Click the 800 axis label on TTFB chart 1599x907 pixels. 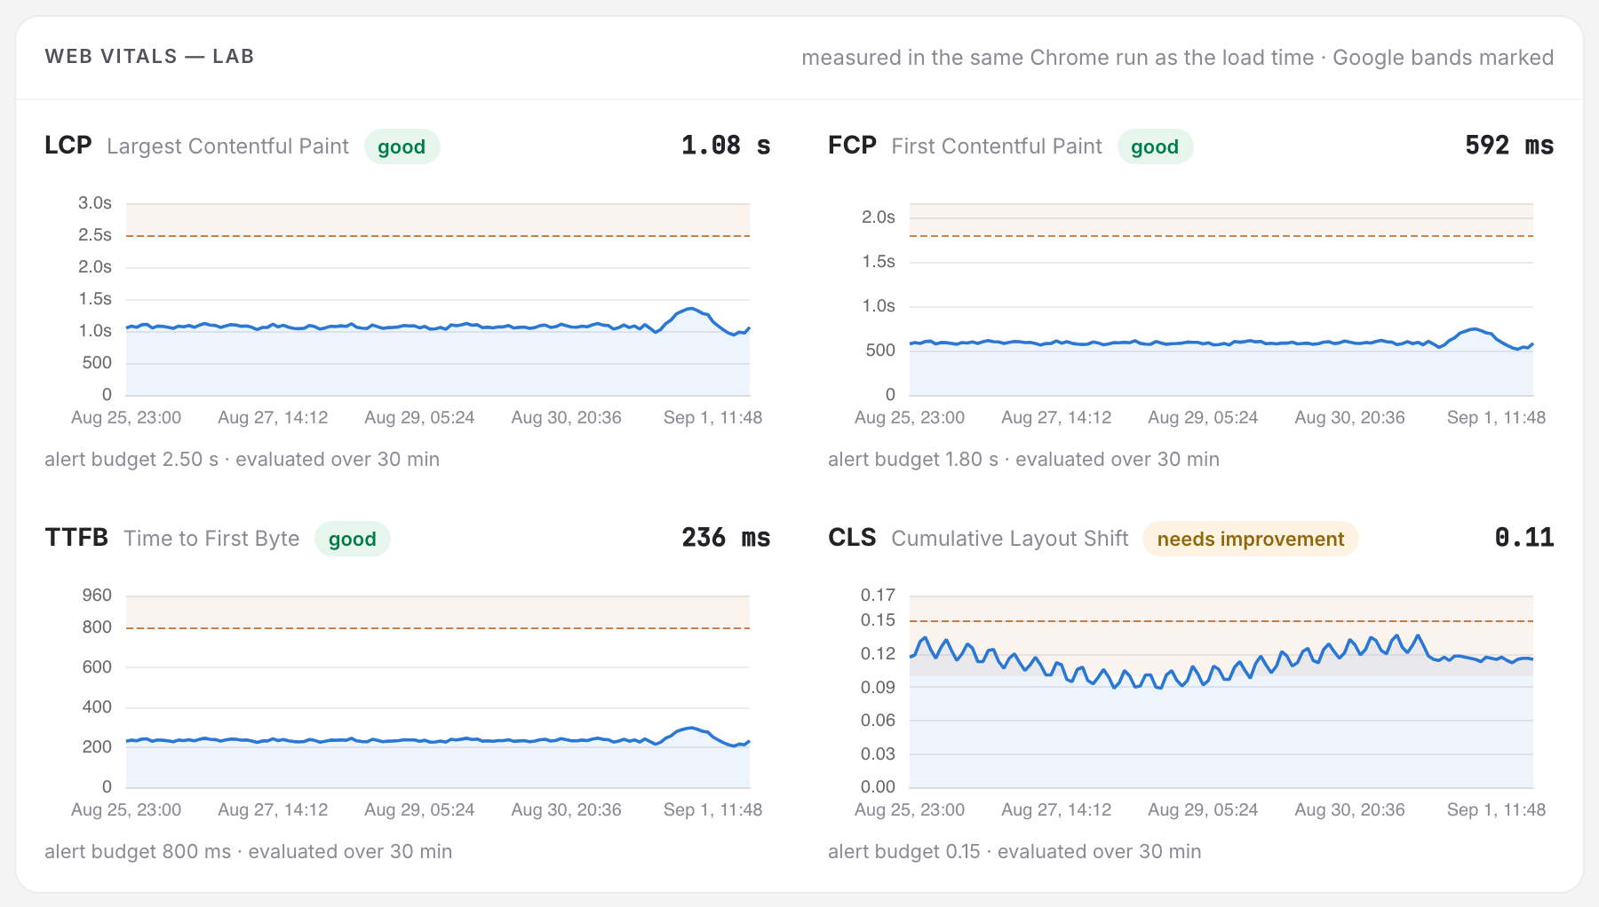click(97, 627)
